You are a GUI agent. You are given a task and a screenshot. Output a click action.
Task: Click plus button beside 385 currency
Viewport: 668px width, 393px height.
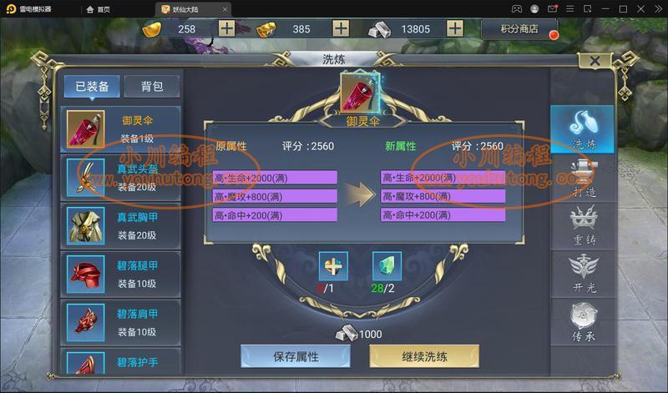point(341,28)
